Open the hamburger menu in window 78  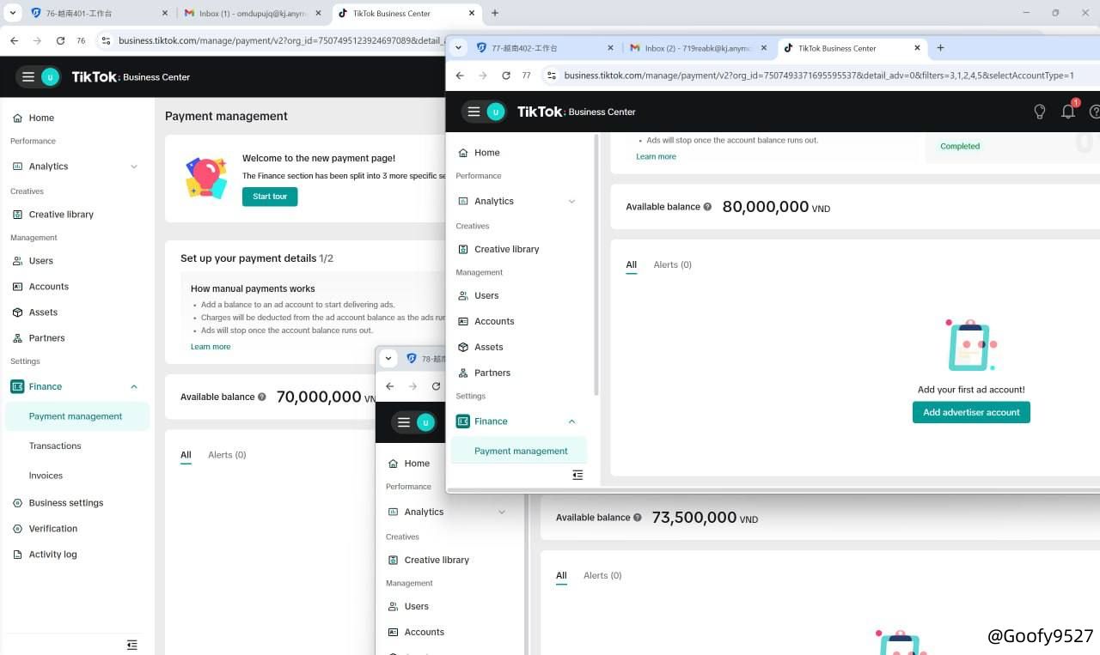coord(404,422)
